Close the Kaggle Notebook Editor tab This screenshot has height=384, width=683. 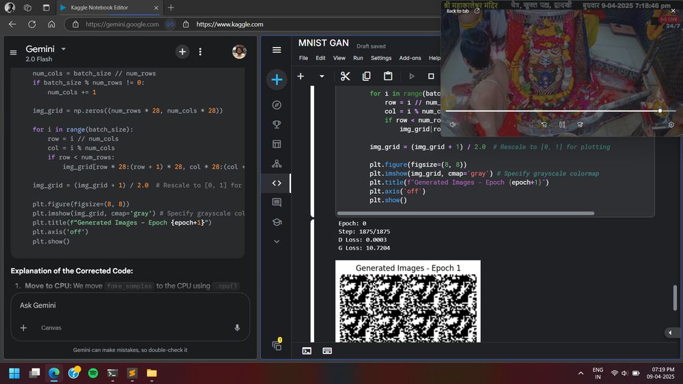(x=156, y=8)
